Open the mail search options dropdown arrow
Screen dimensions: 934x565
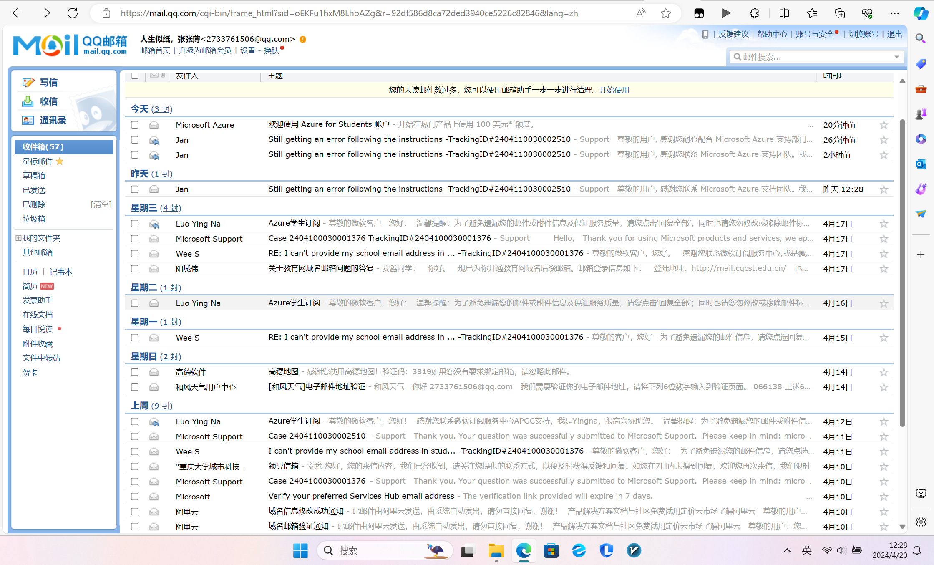(x=896, y=57)
